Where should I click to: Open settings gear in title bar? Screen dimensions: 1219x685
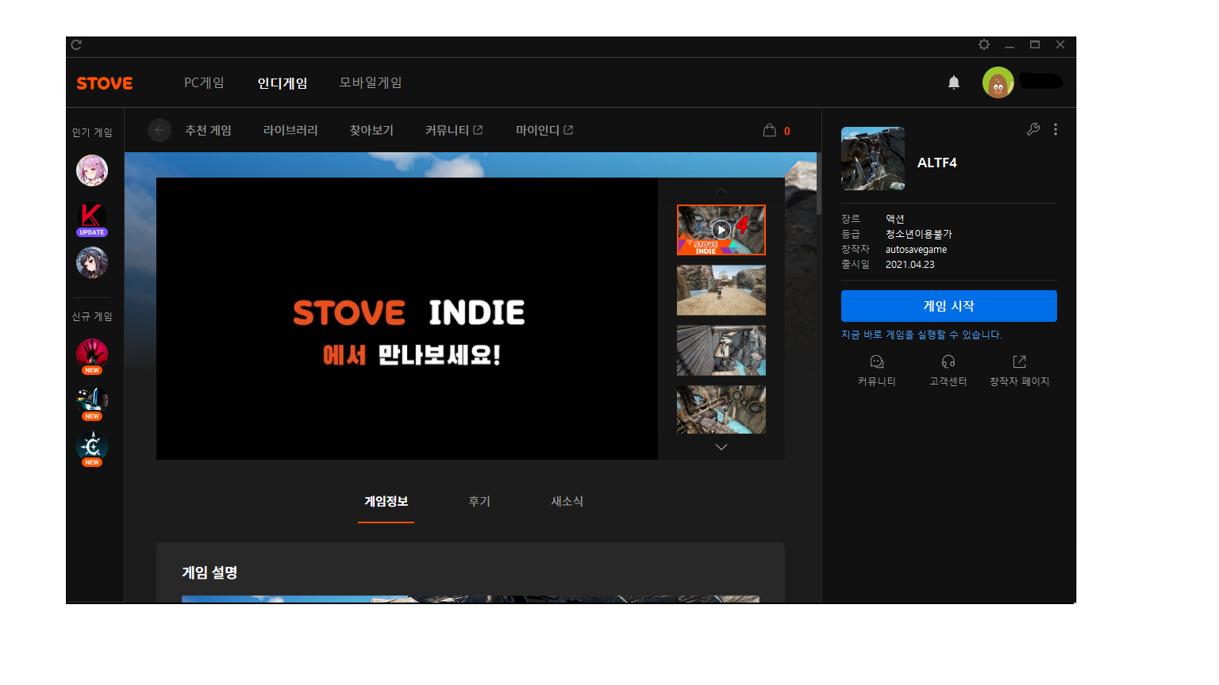[984, 45]
